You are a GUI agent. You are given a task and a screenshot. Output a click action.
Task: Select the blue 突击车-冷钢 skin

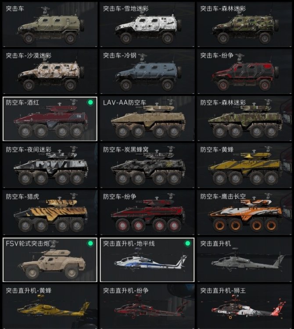click(x=147, y=72)
